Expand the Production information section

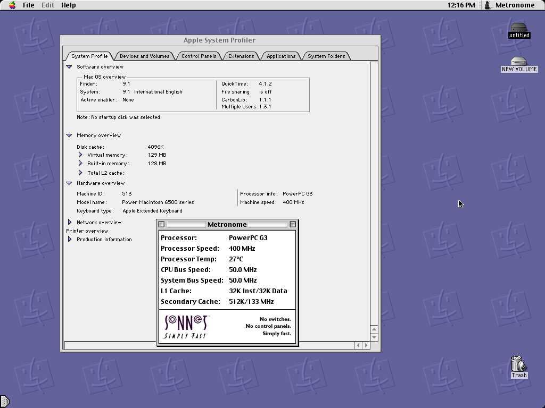[x=70, y=239]
